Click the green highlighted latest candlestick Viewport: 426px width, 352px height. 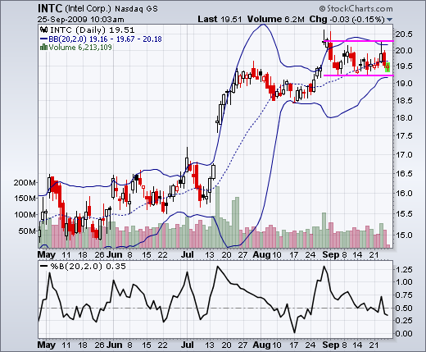(x=387, y=67)
